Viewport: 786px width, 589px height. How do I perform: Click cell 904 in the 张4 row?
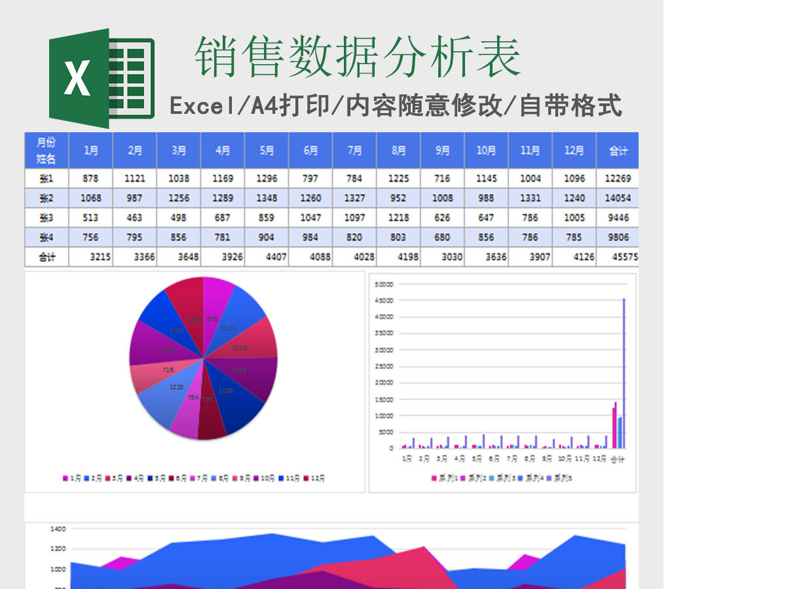(267, 238)
